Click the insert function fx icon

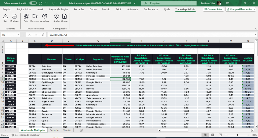pyautogui.click(x=43, y=35)
